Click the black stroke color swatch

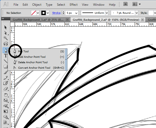point(44,13)
